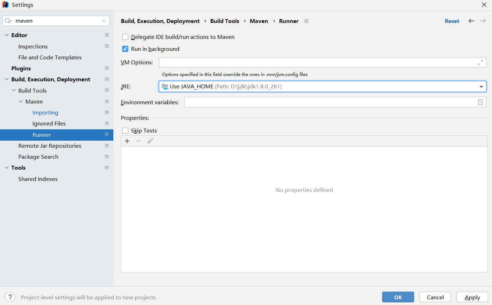Viewport: 492px width, 305px height.
Task: Remove property with minus icon
Action: [x=138, y=141]
